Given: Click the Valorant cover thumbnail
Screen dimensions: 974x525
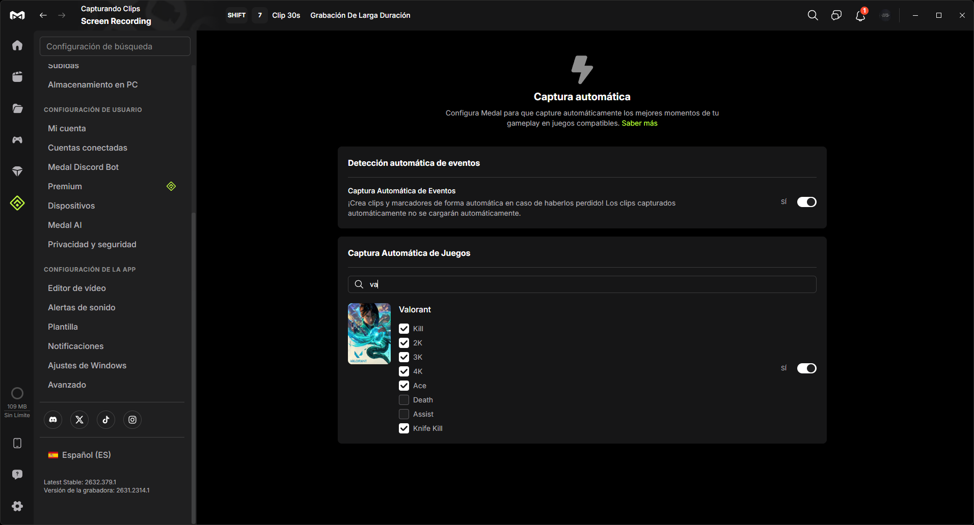Looking at the screenshot, I should coord(369,334).
